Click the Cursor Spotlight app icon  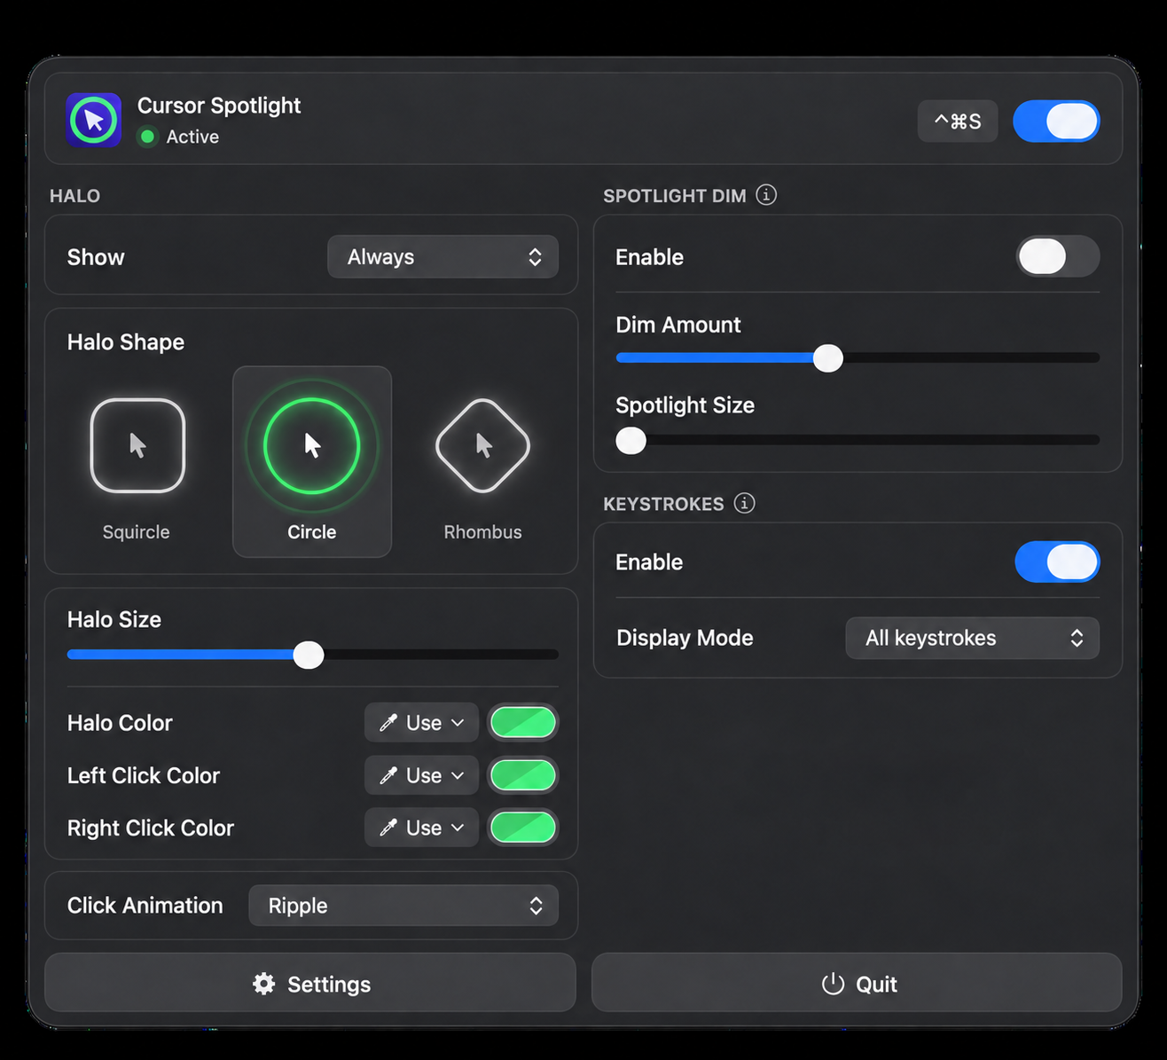[94, 120]
